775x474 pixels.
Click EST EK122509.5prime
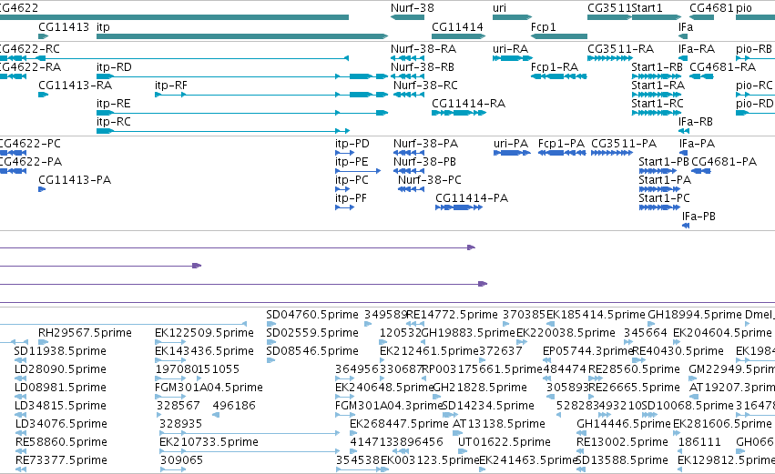point(204,333)
